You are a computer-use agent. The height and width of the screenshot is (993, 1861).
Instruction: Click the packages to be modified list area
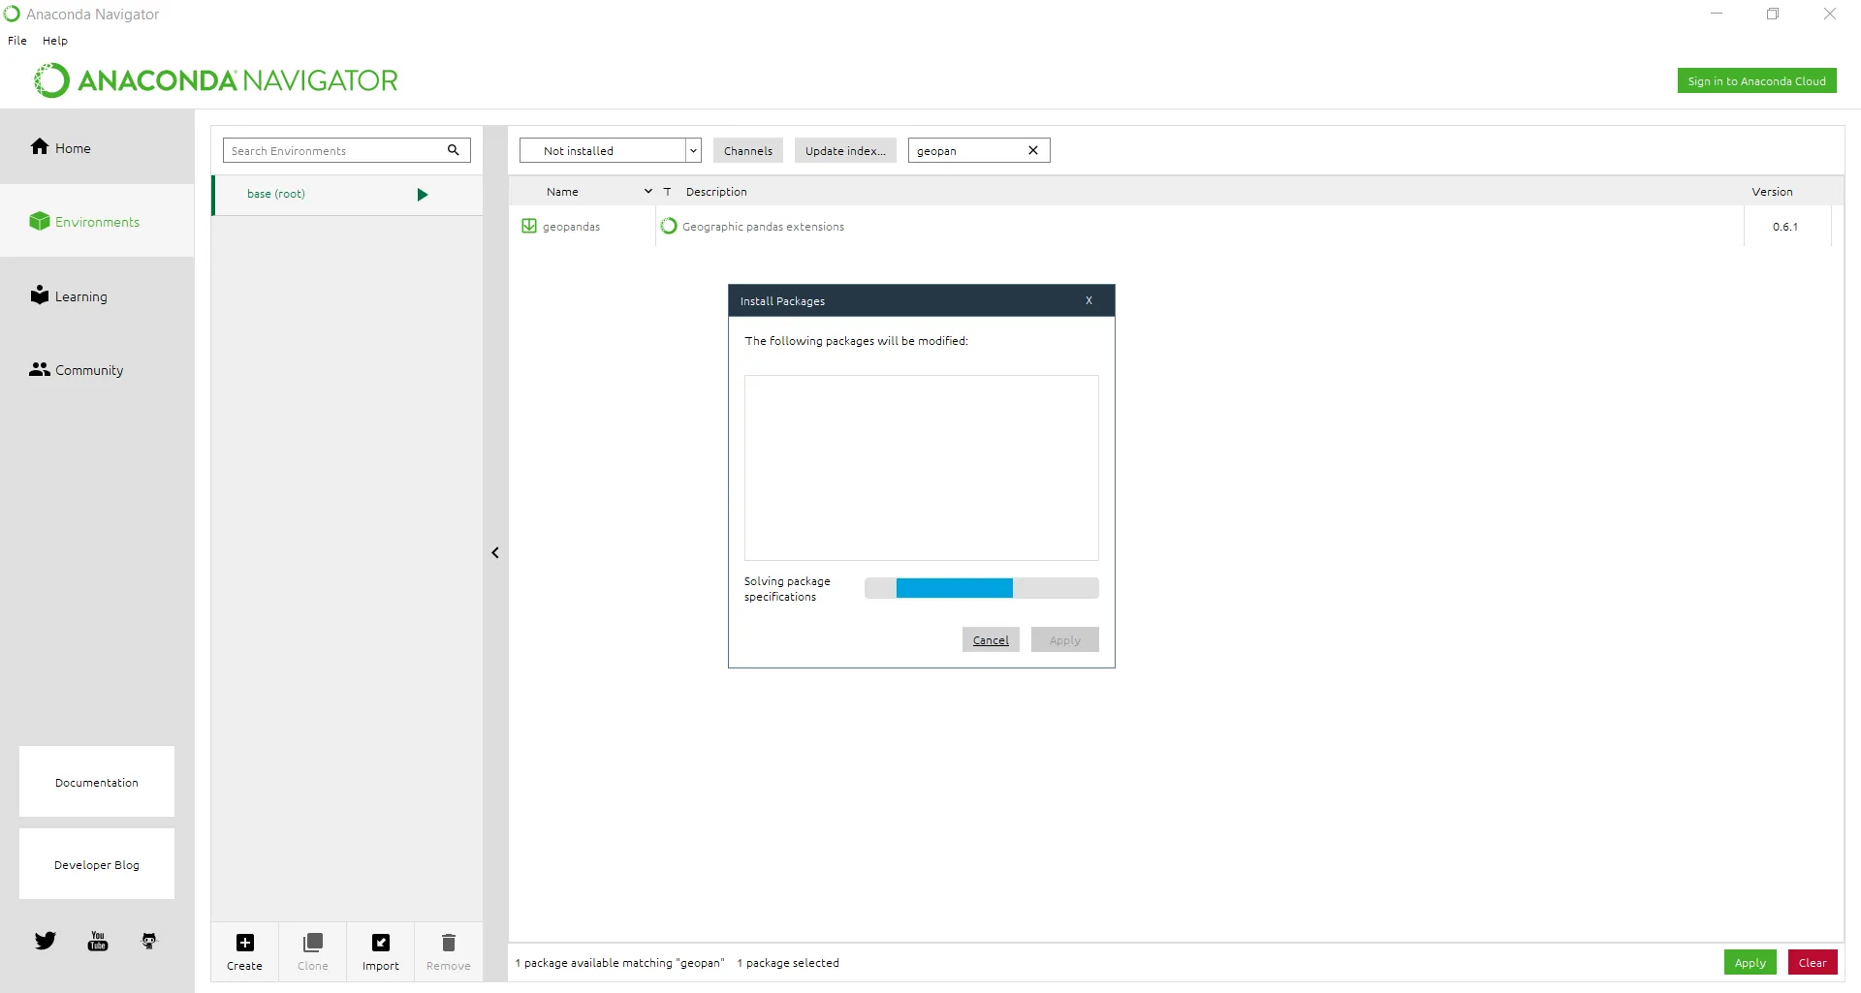coord(922,468)
